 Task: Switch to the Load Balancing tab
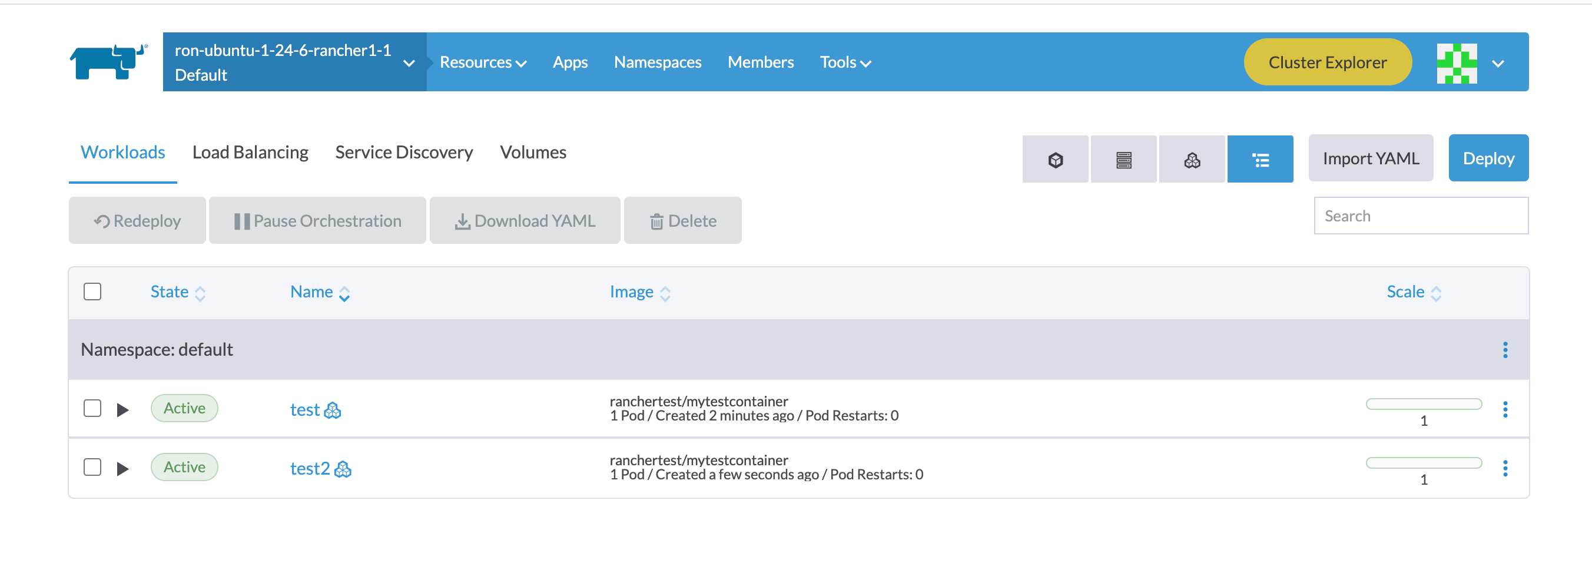250,152
